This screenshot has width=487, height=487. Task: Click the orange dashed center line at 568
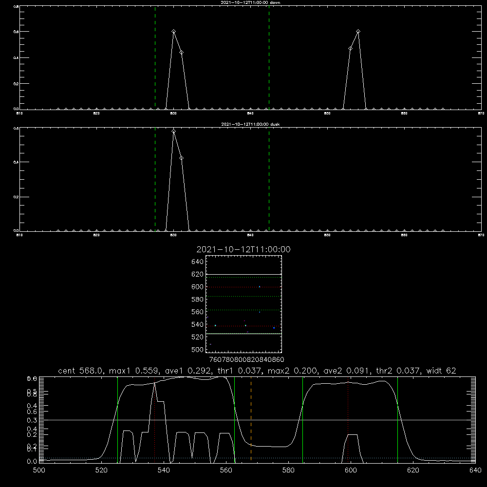point(251,419)
